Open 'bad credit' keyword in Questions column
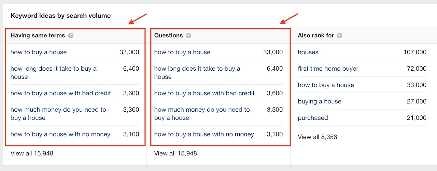 tap(205, 93)
